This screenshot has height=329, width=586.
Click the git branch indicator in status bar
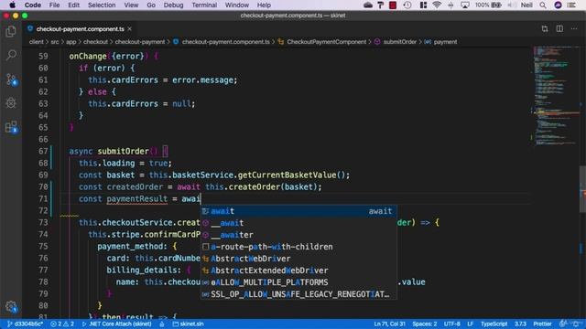click(x=25, y=324)
